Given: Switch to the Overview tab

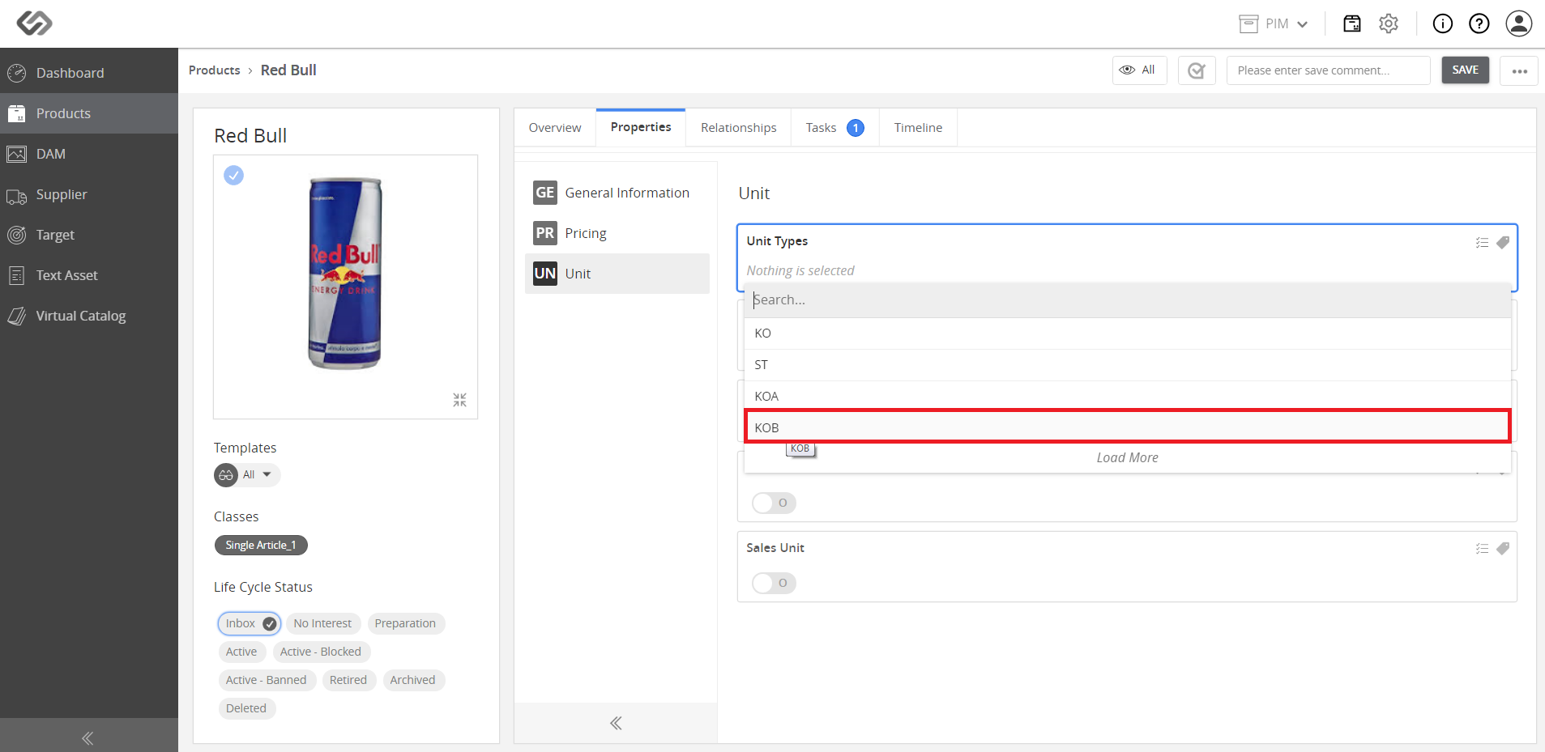Looking at the screenshot, I should coord(555,128).
